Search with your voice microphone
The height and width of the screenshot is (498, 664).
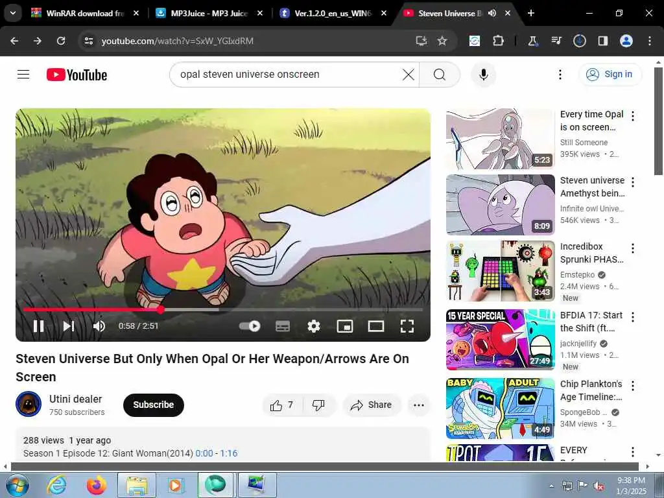pos(484,75)
